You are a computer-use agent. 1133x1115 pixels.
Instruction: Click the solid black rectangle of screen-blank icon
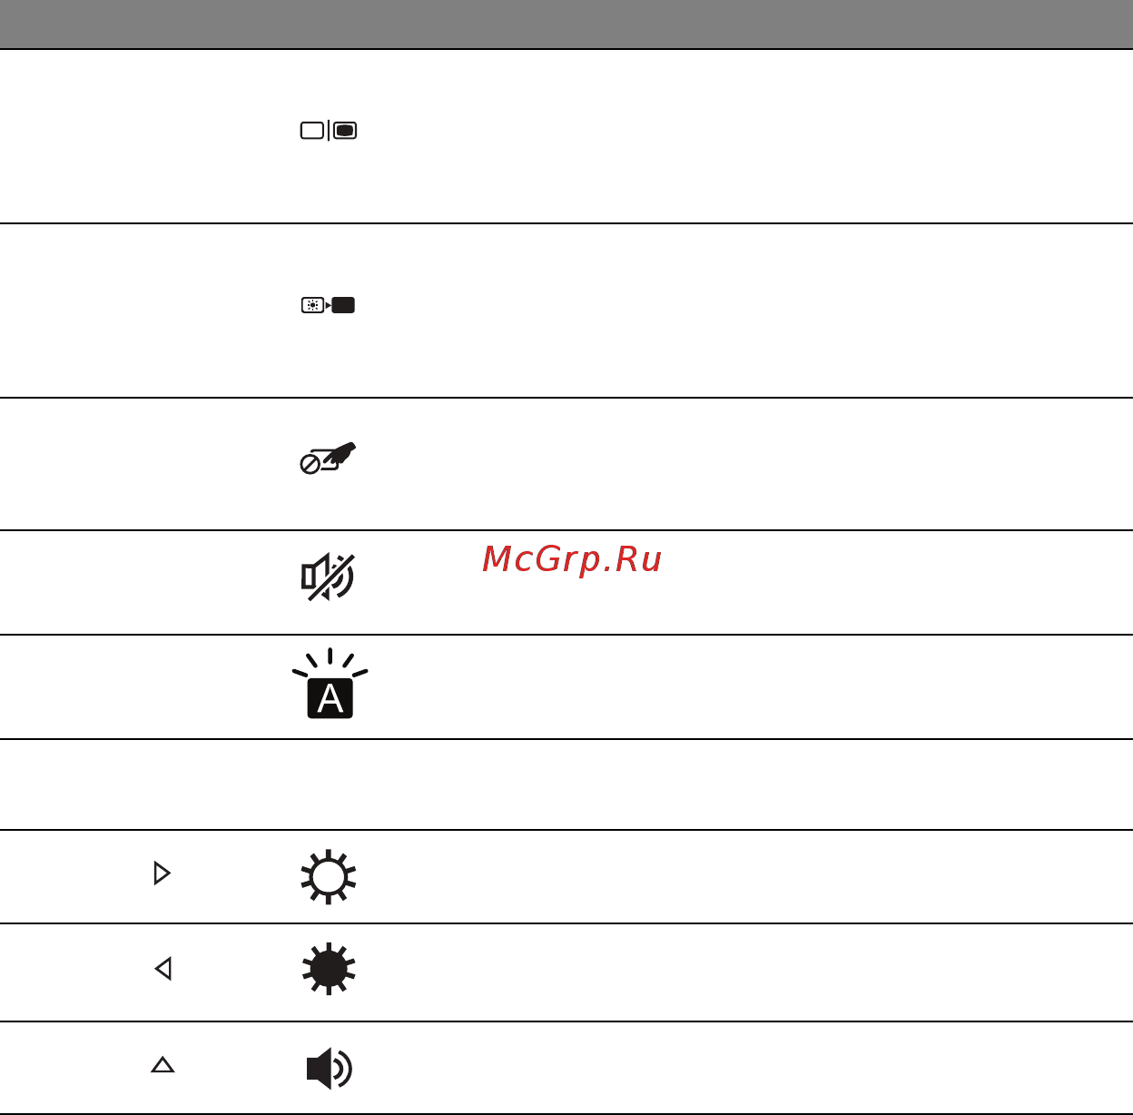(x=343, y=306)
